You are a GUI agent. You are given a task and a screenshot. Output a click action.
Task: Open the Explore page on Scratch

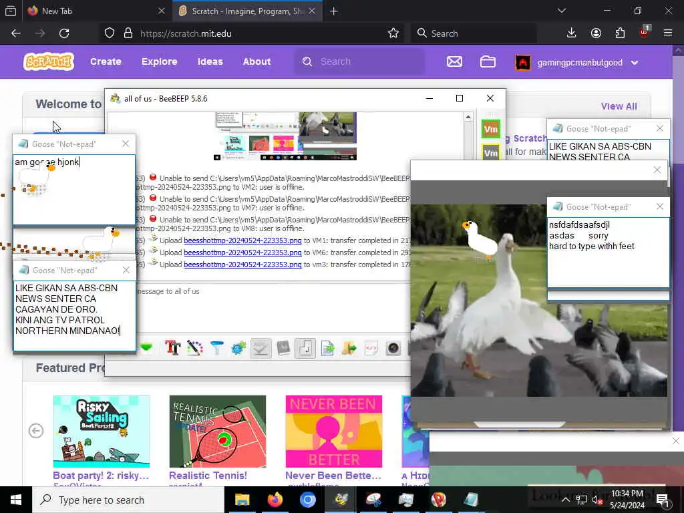159,61
